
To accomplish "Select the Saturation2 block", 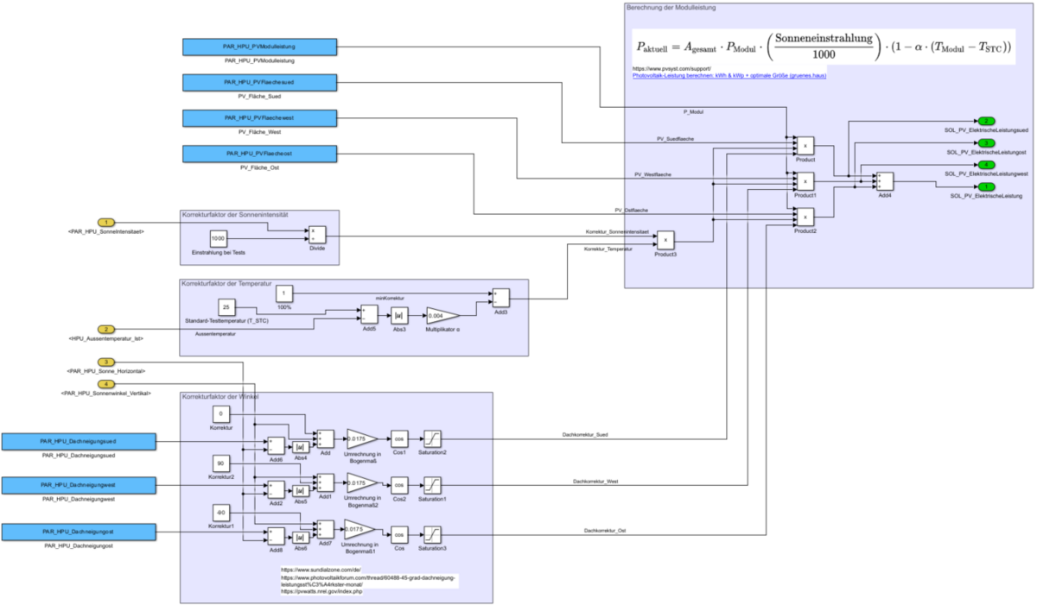I will point(433,438).
